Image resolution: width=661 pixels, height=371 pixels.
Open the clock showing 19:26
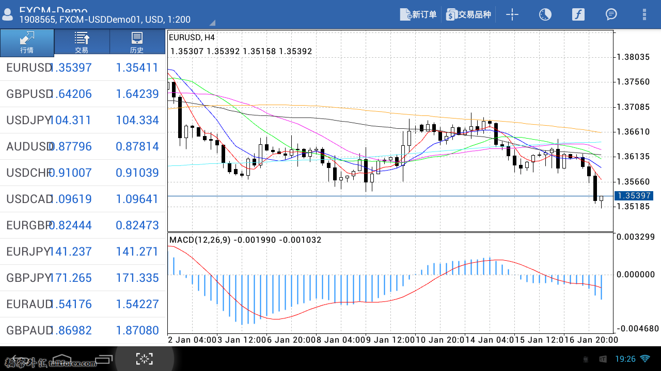(625, 359)
